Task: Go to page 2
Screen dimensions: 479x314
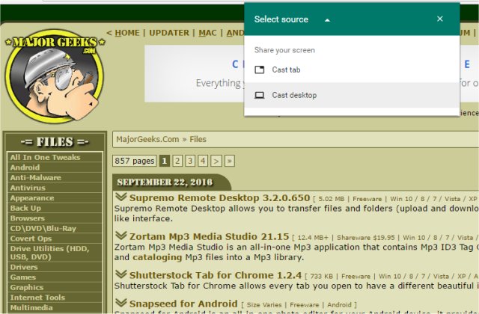Action: (177, 161)
